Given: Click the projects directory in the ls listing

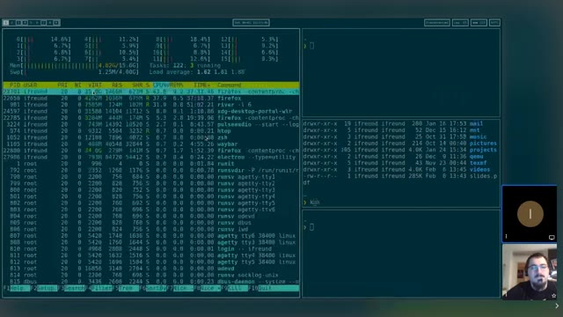Looking at the screenshot, I should point(483,150).
